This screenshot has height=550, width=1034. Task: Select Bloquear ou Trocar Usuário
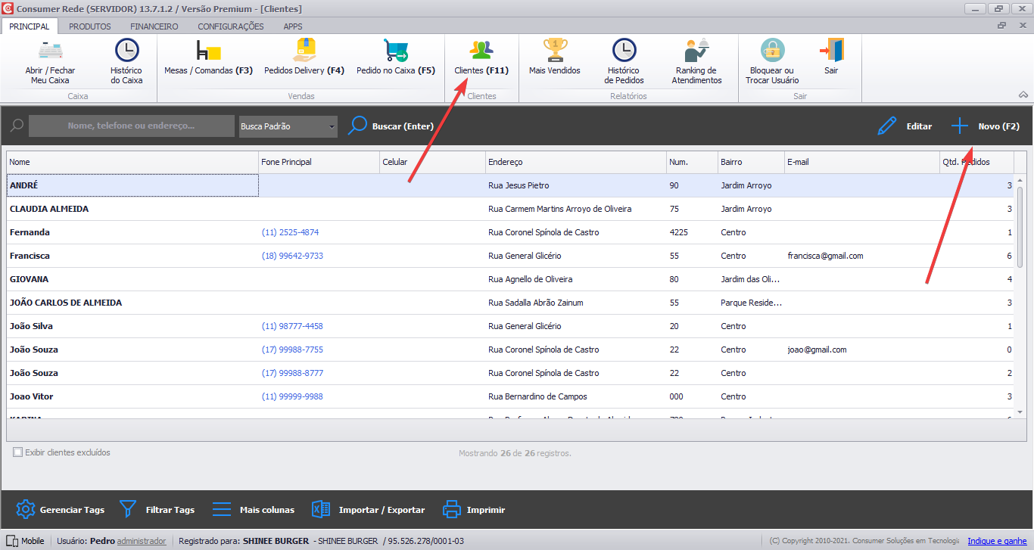coord(771,61)
